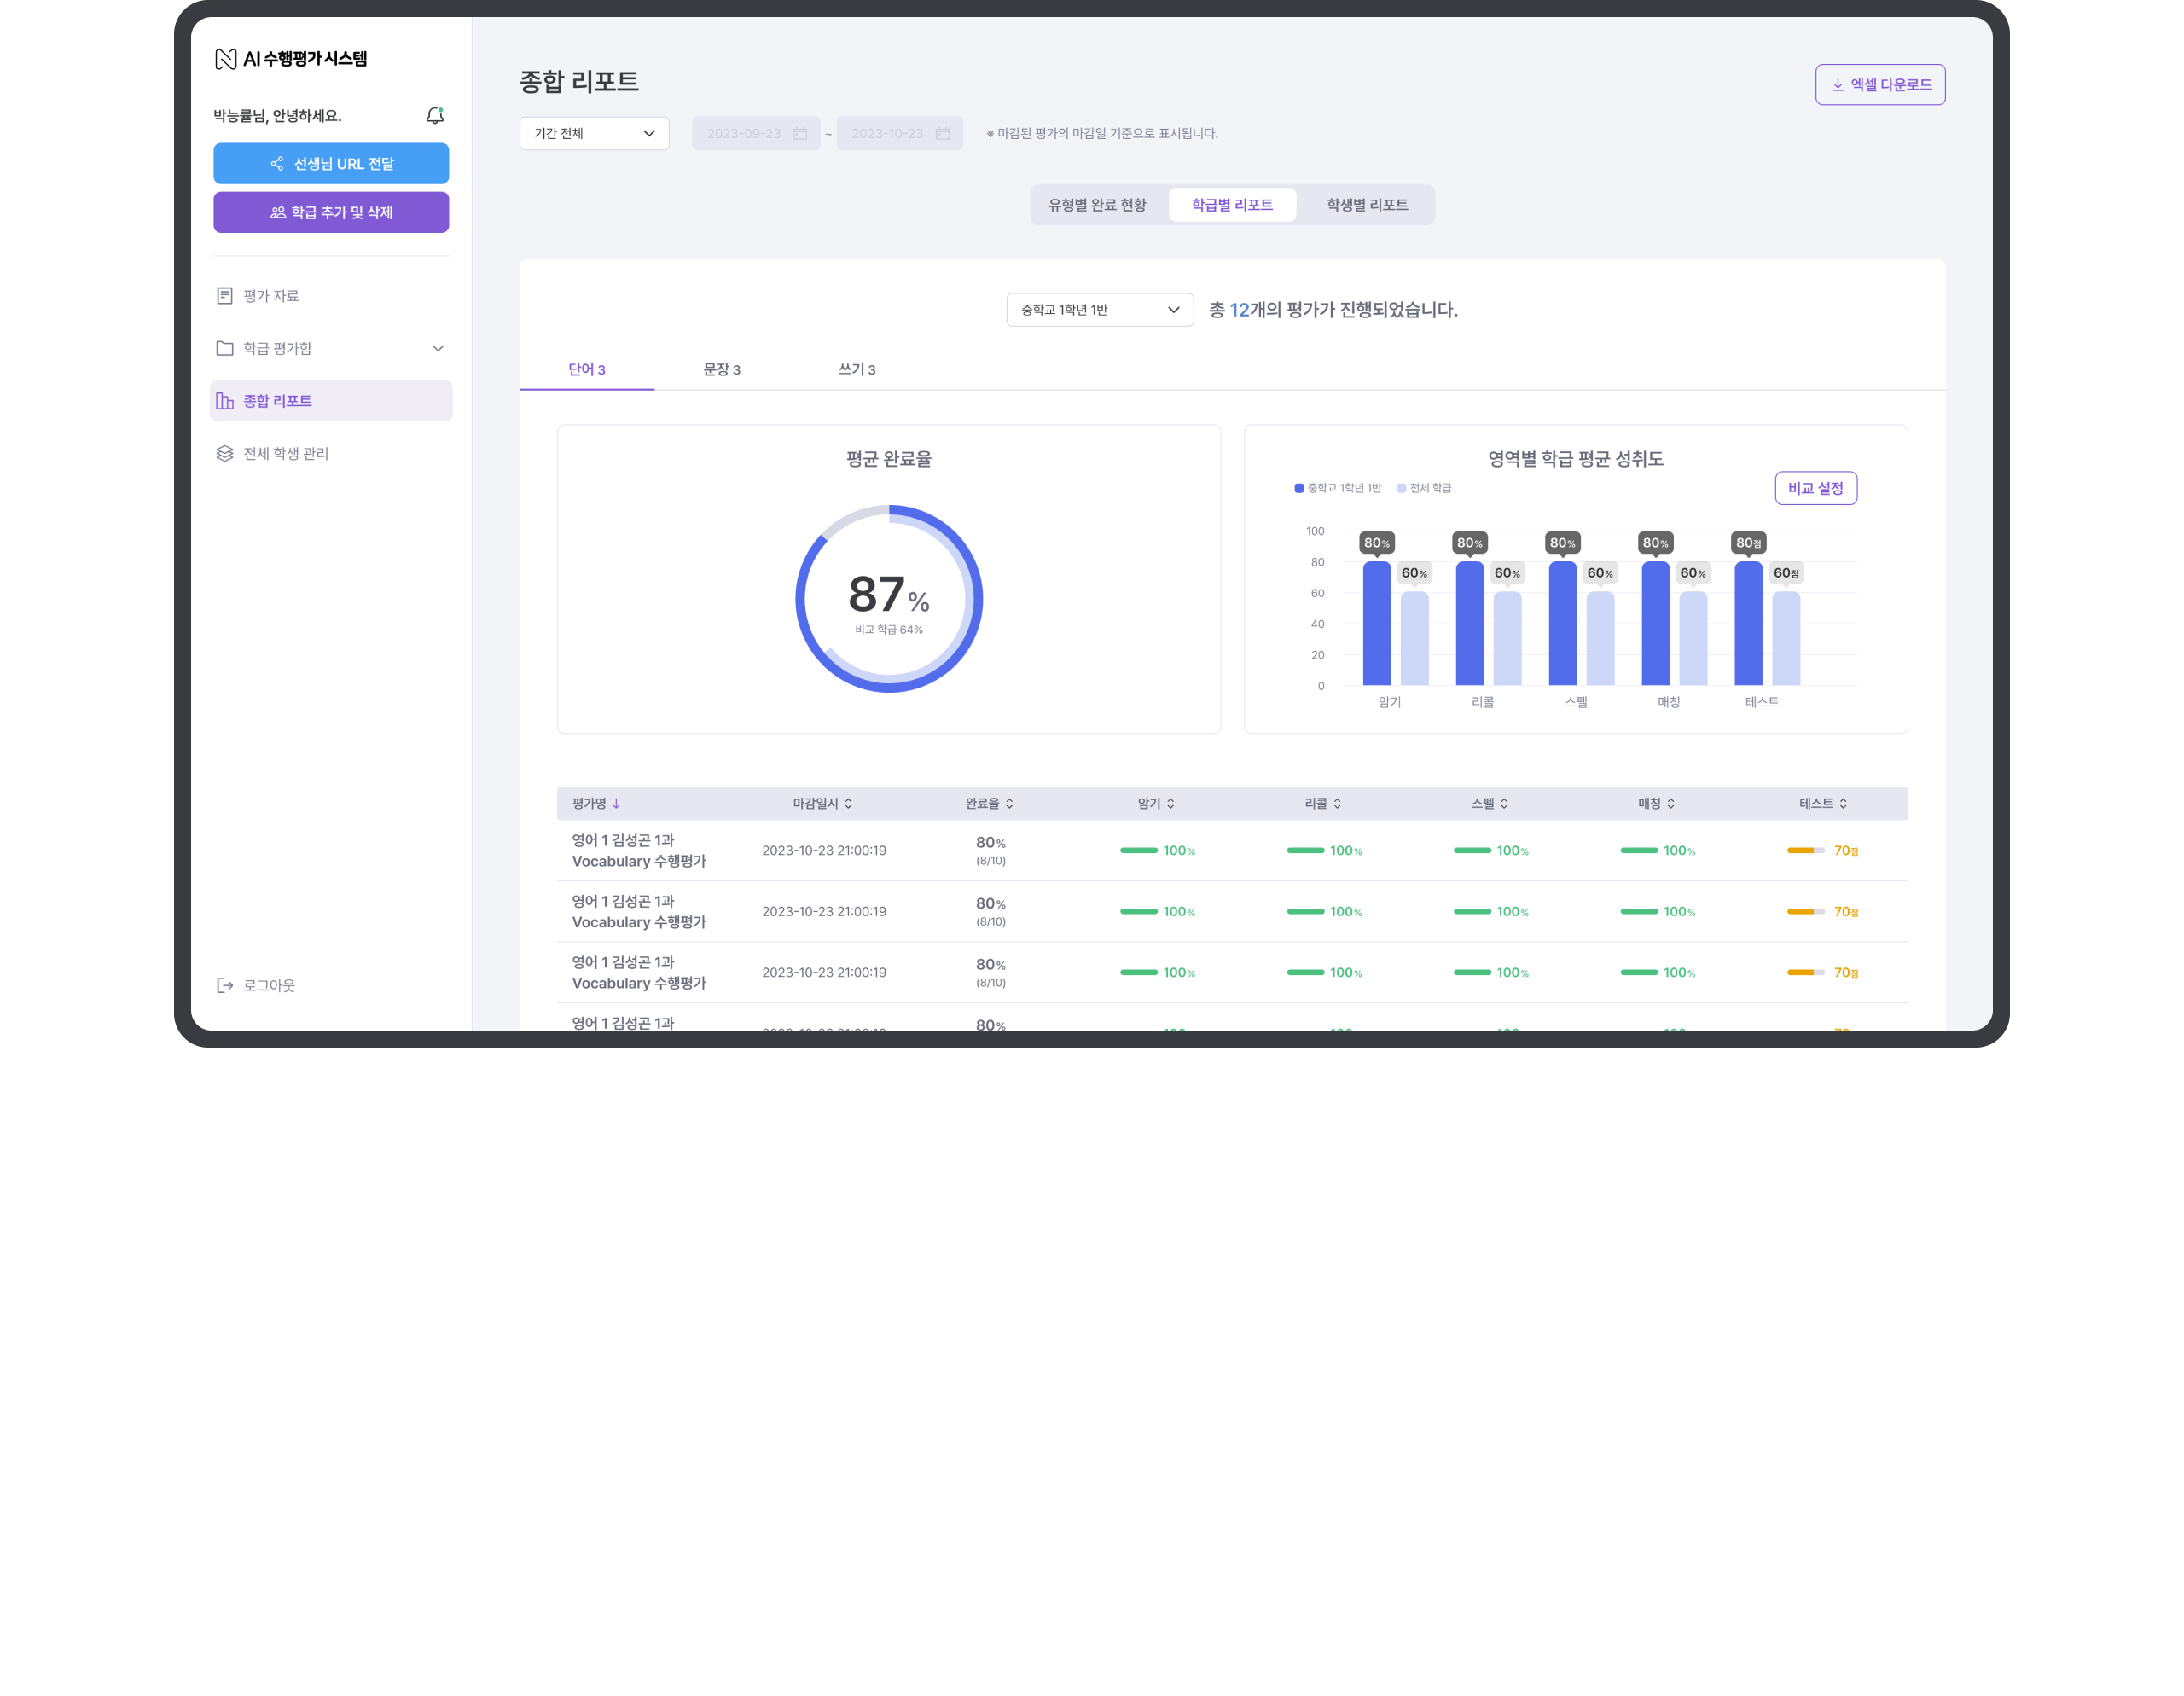Expand the 학급 평가함 menu chevron

point(438,348)
